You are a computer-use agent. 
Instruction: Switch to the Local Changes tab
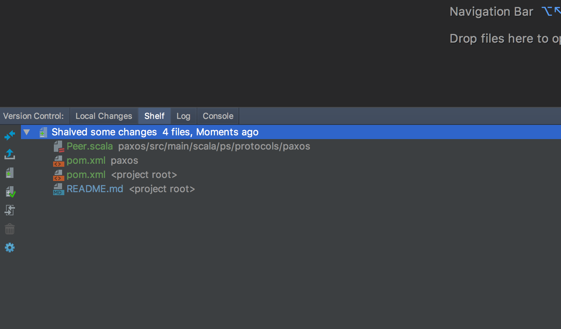tap(104, 116)
